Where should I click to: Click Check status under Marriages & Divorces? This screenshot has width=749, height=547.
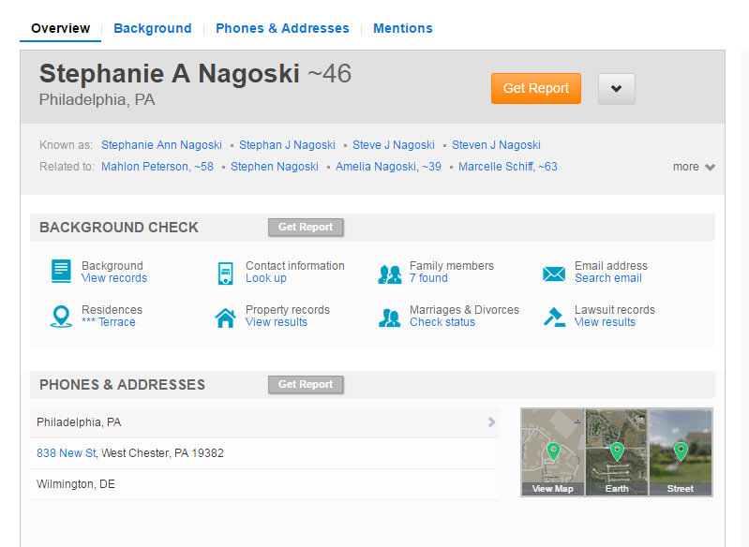442,322
